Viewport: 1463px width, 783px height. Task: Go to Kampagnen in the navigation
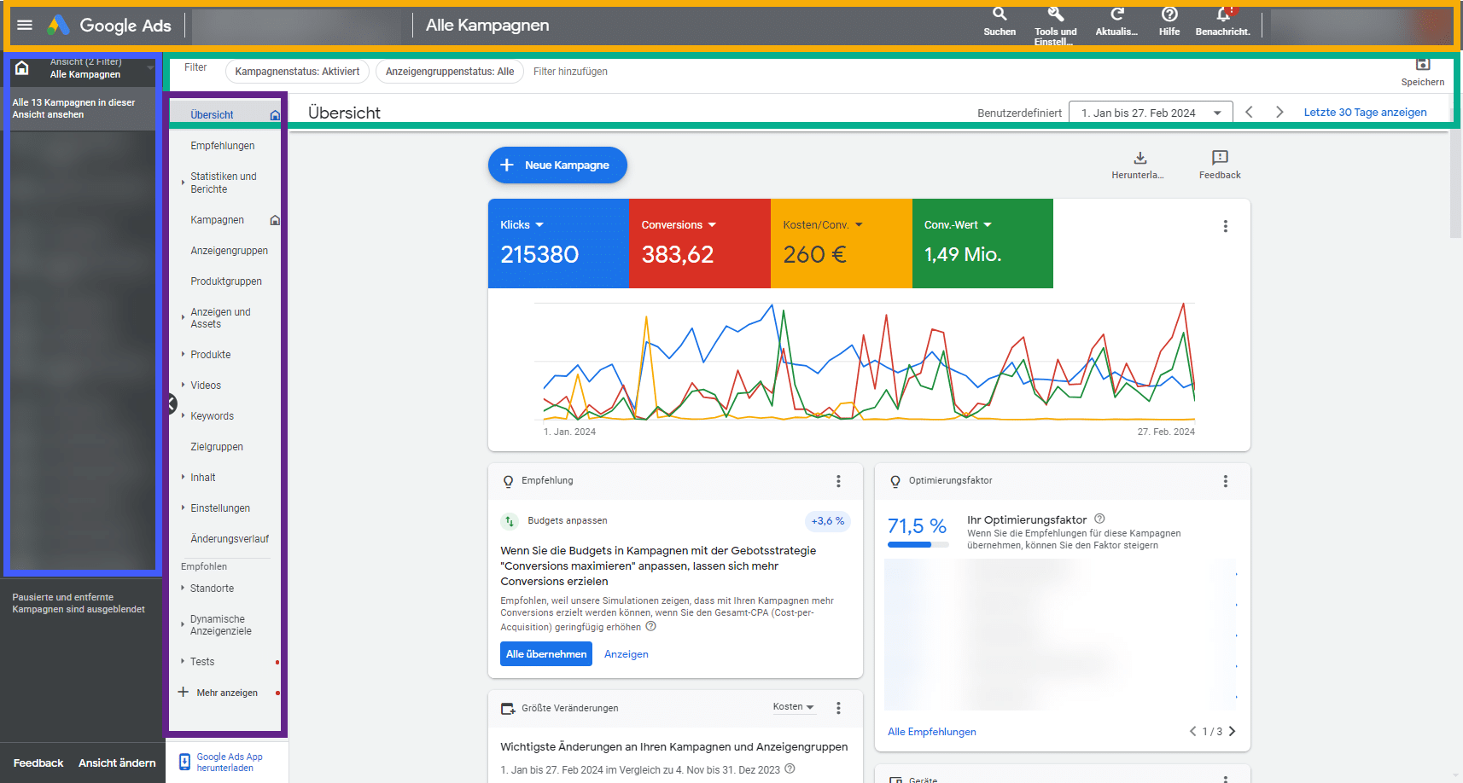point(218,220)
